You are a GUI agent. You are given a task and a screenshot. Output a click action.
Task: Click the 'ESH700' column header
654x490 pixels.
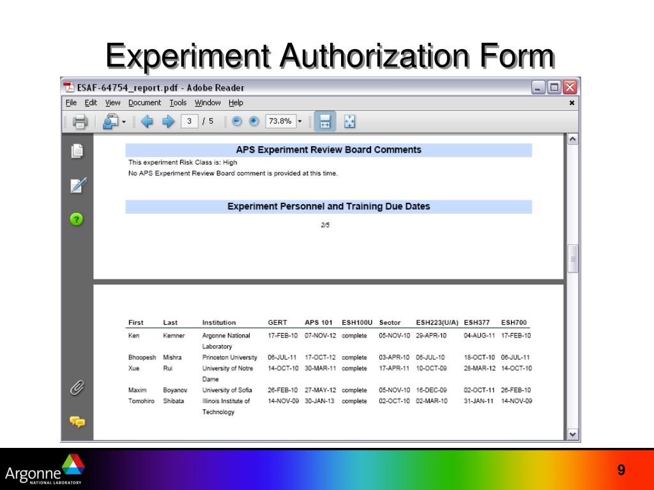click(x=514, y=322)
